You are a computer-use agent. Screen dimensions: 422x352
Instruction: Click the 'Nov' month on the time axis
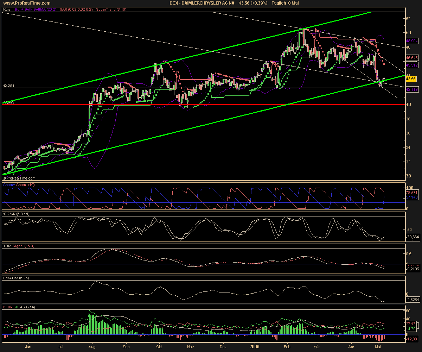(x=190, y=347)
